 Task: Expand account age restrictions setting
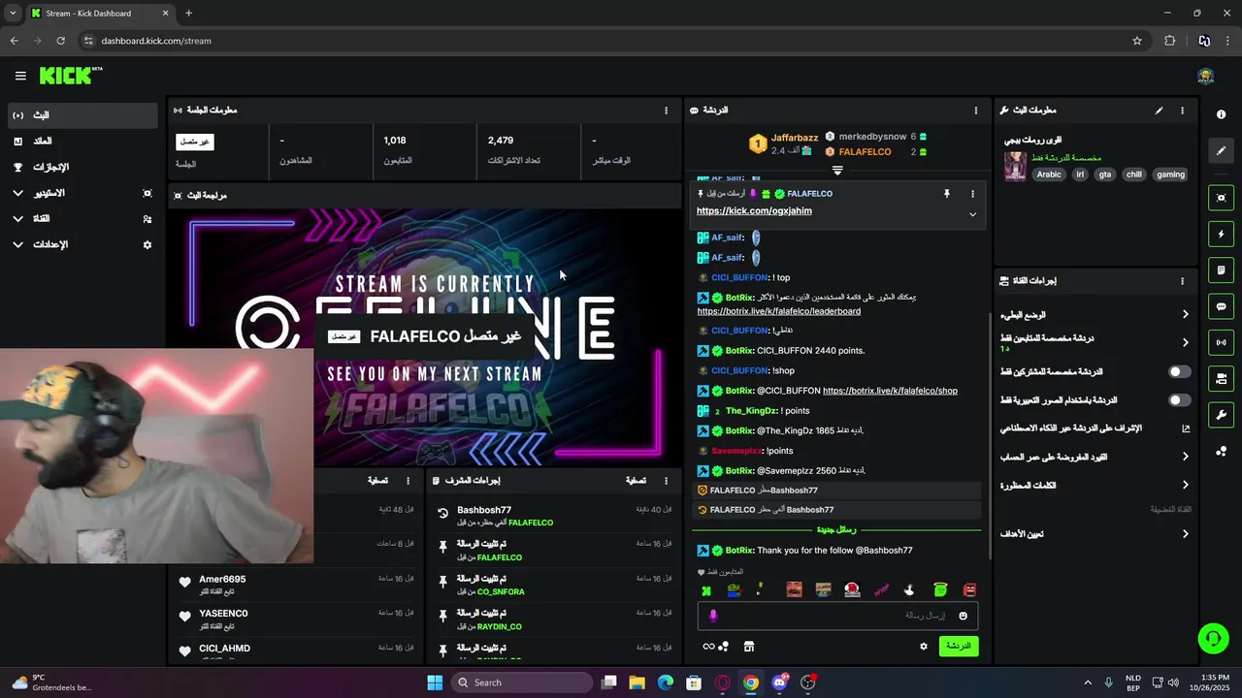(1185, 457)
